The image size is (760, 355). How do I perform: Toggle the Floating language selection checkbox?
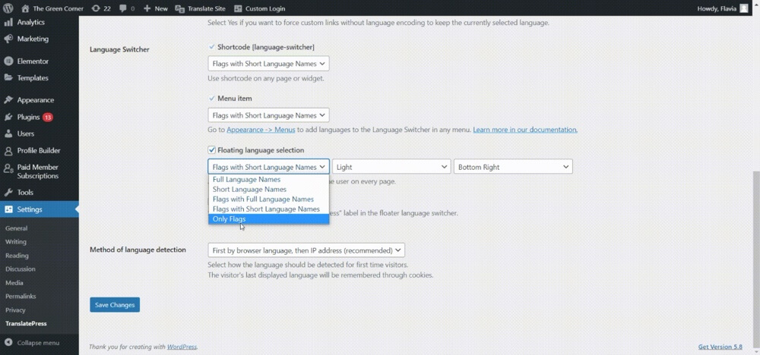coord(212,150)
